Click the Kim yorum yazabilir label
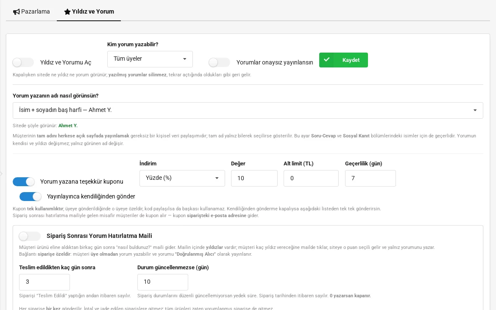 coord(133,45)
